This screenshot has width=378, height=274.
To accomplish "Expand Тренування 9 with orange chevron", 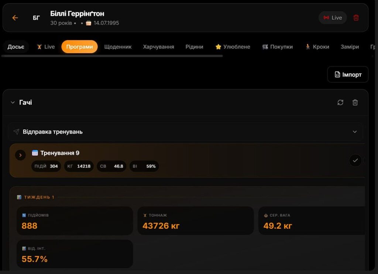I will [x=21, y=155].
